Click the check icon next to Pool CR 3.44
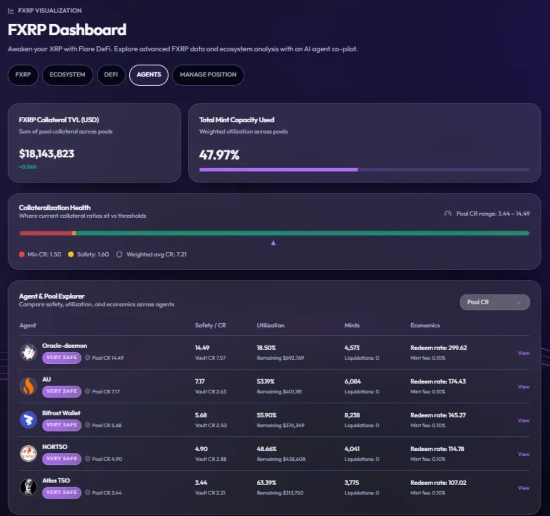550x516 pixels. [x=88, y=493]
